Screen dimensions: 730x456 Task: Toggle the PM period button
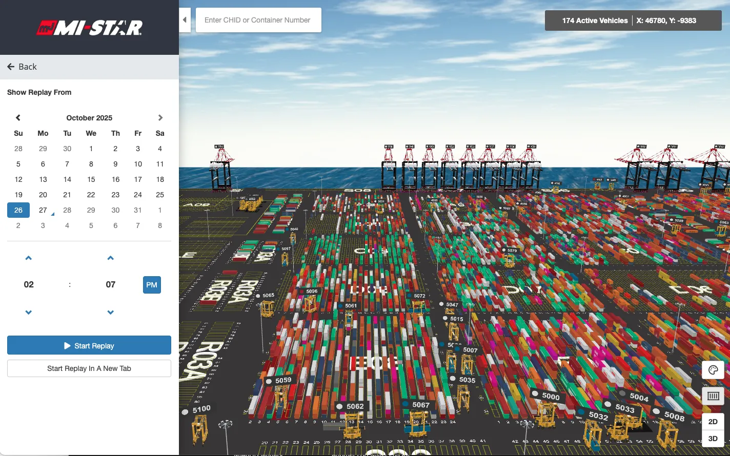152,285
